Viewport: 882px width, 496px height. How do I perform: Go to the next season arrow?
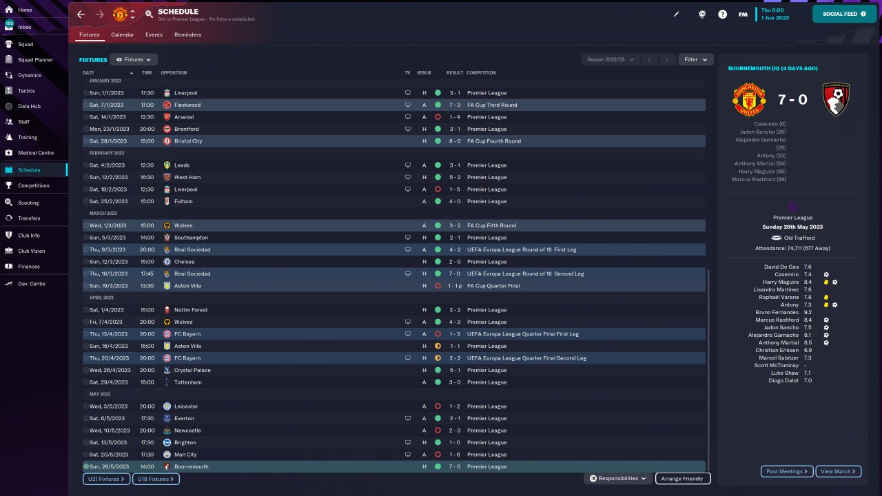click(x=666, y=60)
